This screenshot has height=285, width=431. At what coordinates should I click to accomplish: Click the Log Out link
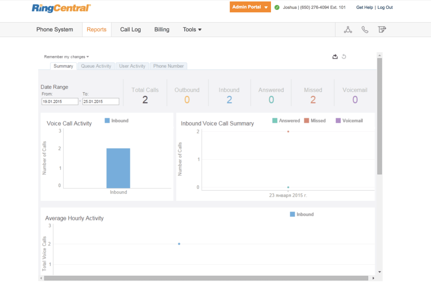385,7
